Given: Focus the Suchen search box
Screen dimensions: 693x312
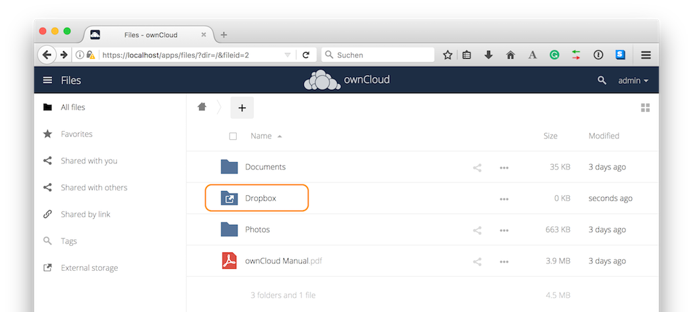Looking at the screenshot, I should [x=378, y=55].
